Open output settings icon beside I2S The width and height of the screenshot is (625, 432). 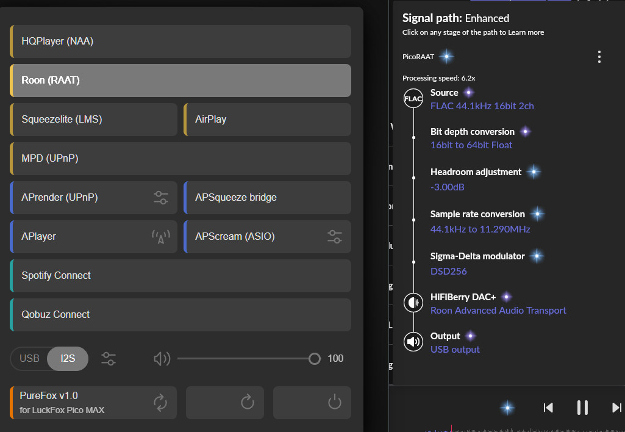[x=109, y=359]
